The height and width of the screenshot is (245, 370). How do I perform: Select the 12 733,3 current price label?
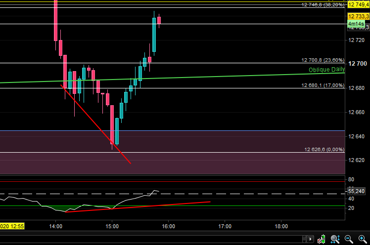pyautogui.click(x=359, y=16)
